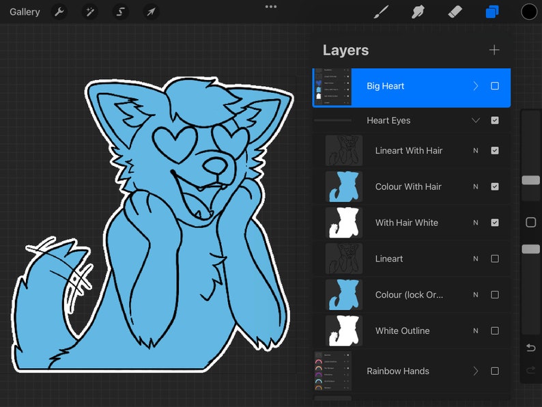The width and height of the screenshot is (542, 407).
Task: Select the Colour (lock Or... layer thumbnail
Action: [344, 294]
